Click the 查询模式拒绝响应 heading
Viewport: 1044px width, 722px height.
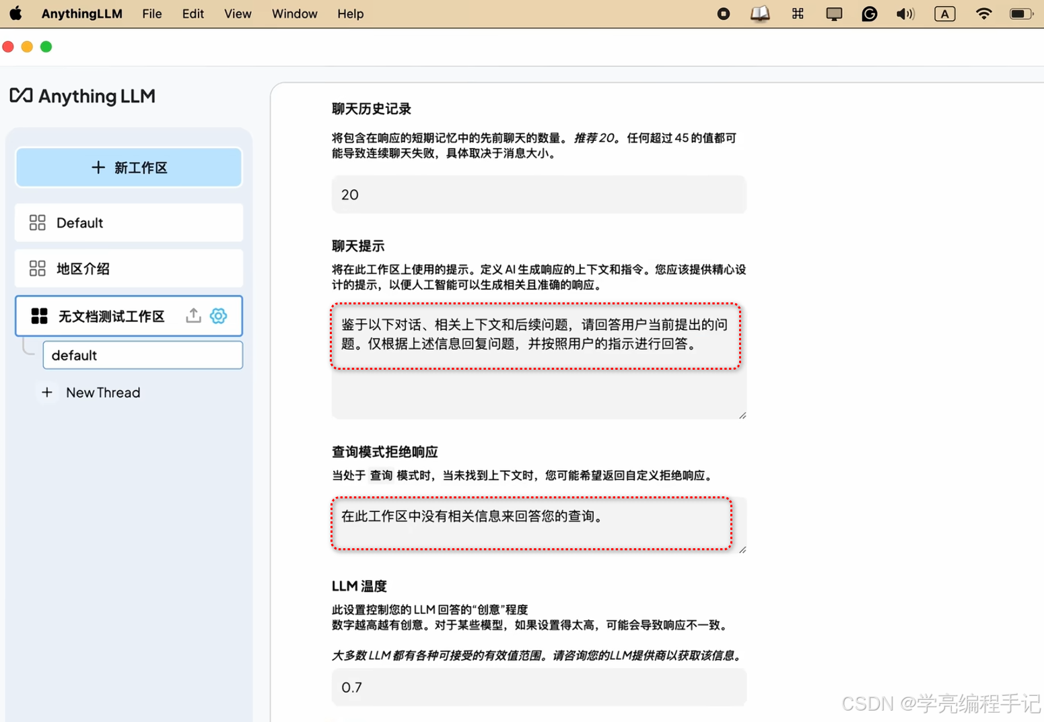pos(385,452)
